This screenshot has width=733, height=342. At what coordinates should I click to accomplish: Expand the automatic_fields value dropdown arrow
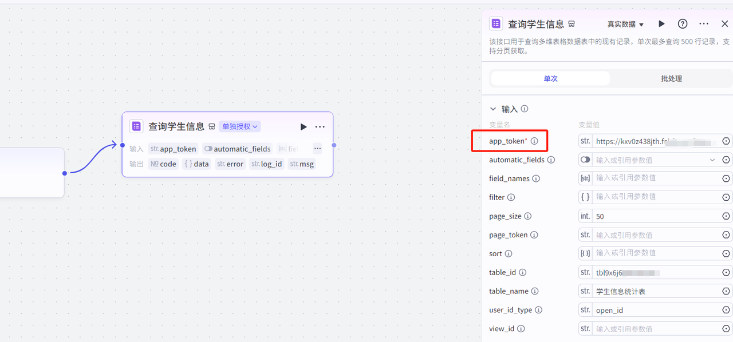pos(712,160)
